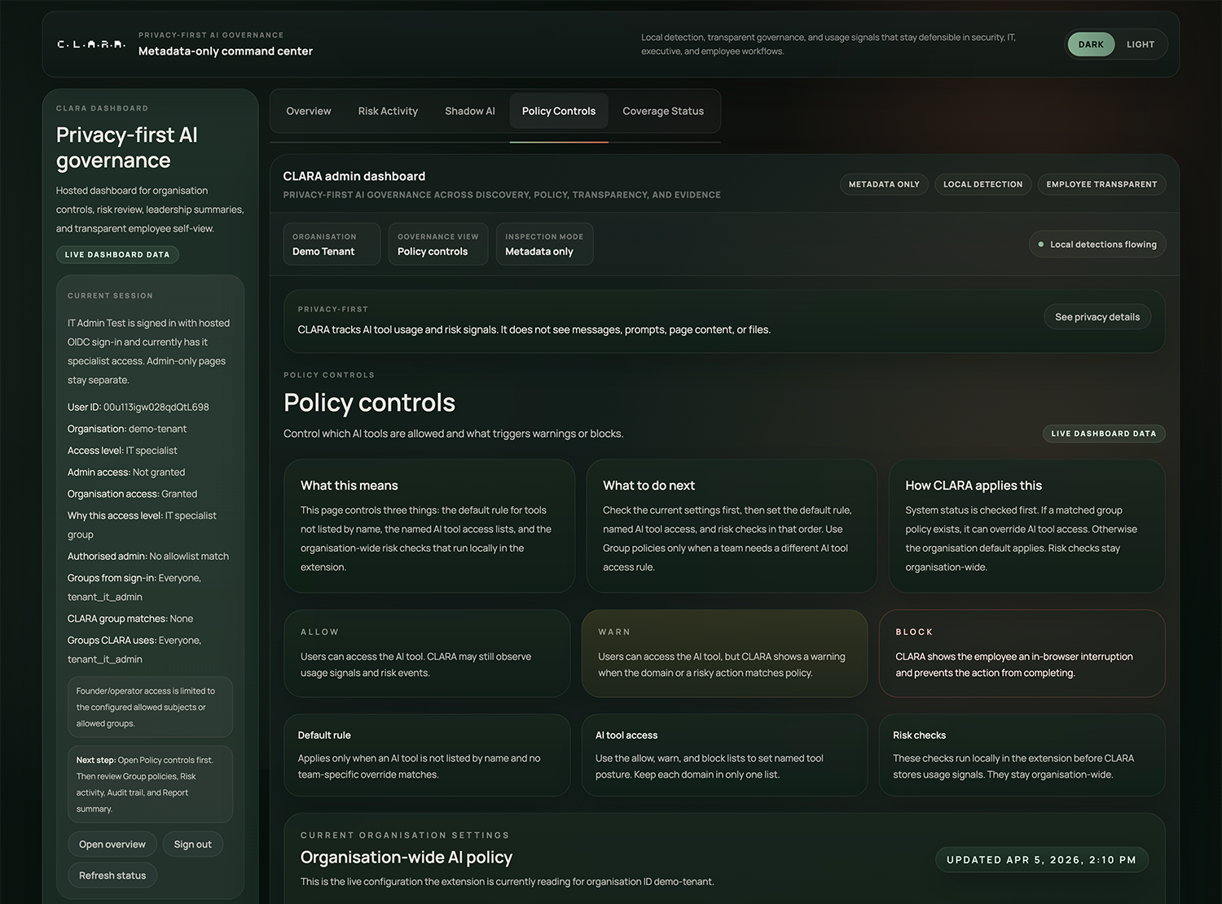Click the LOCAL DETECTION badge
This screenshot has height=904, width=1222.
pos(982,184)
